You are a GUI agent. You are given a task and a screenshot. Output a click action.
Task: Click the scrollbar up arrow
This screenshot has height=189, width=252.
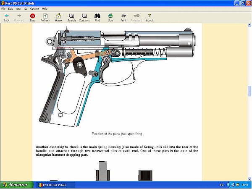tap(249, 25)
